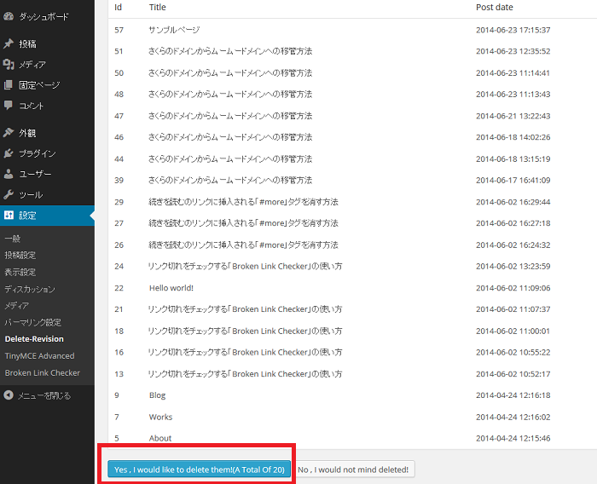Click title of revision Id 46
The width and height of the screenshot is (597, 484).
point(230,137)
